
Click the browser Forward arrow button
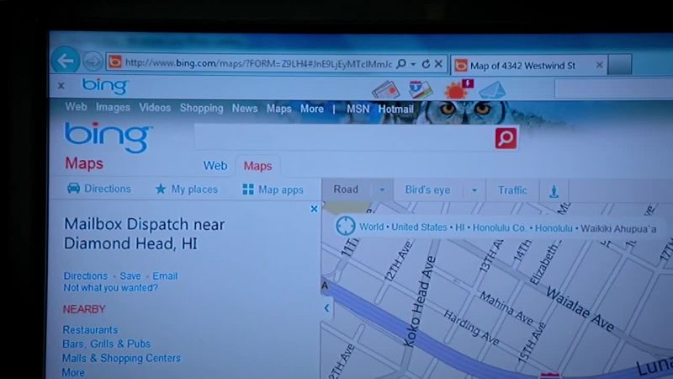(x=93, y=61)
